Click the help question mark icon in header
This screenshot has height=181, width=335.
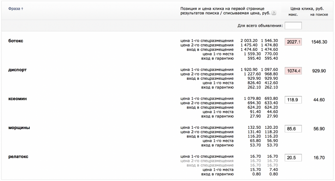point(274,14)
